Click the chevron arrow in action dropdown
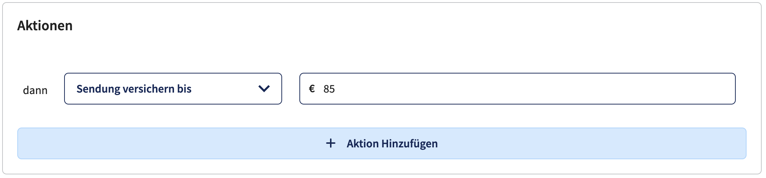Screen dimensions: 766x178 pyautogui.click(x=264, y=89)
